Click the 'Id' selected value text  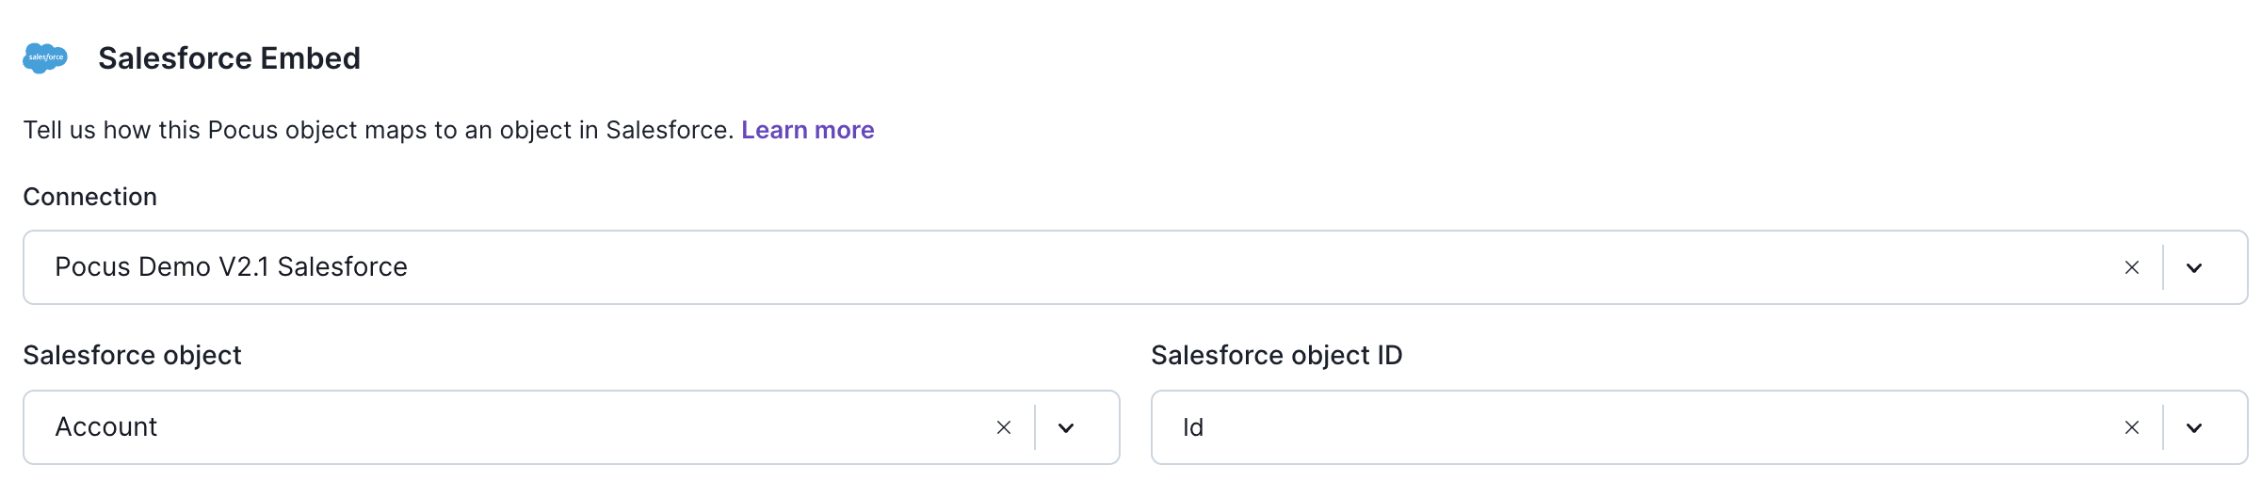(1193, 427)
